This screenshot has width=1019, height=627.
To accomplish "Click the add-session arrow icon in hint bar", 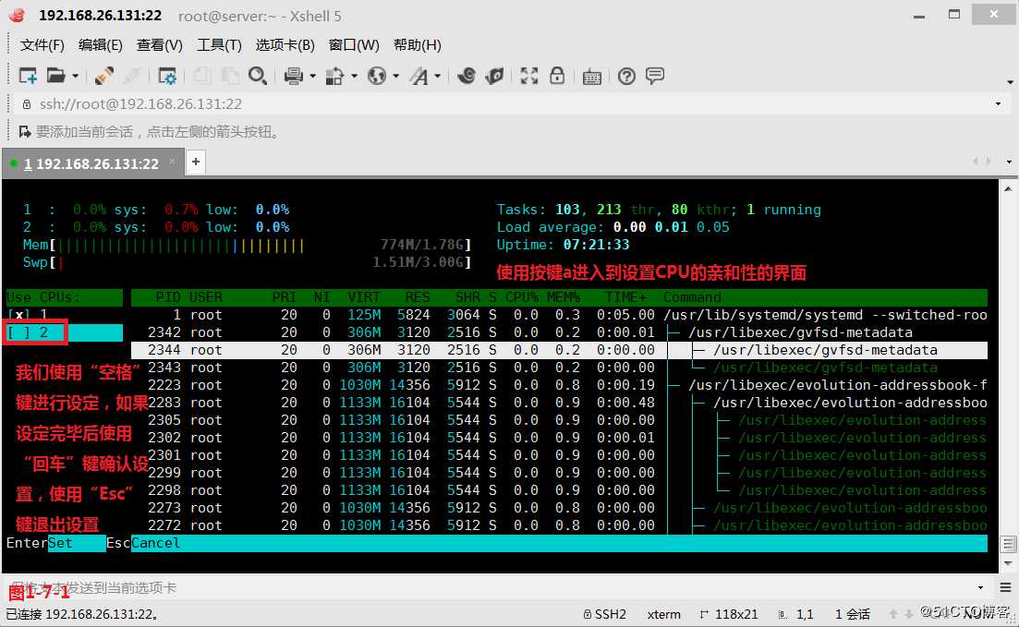I will [25, 132].
